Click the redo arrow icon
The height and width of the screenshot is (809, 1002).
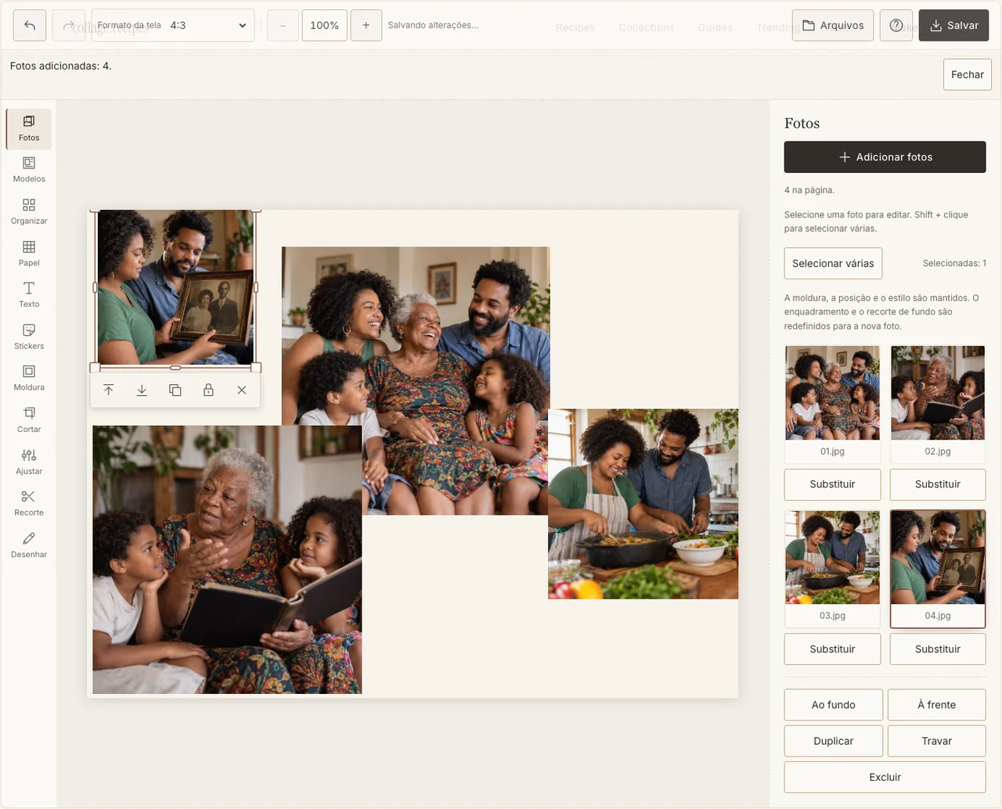[68, 25]
